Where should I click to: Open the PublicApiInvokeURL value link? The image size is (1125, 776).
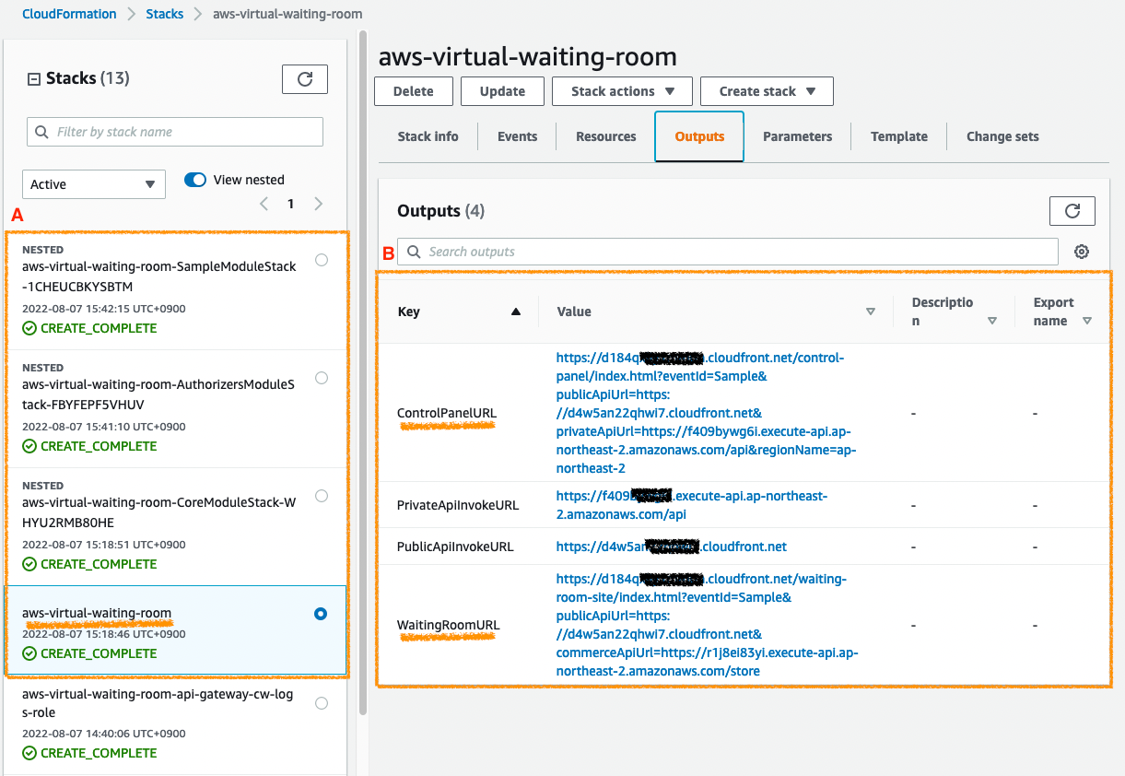pyautogui.click(x=672, y=547)
